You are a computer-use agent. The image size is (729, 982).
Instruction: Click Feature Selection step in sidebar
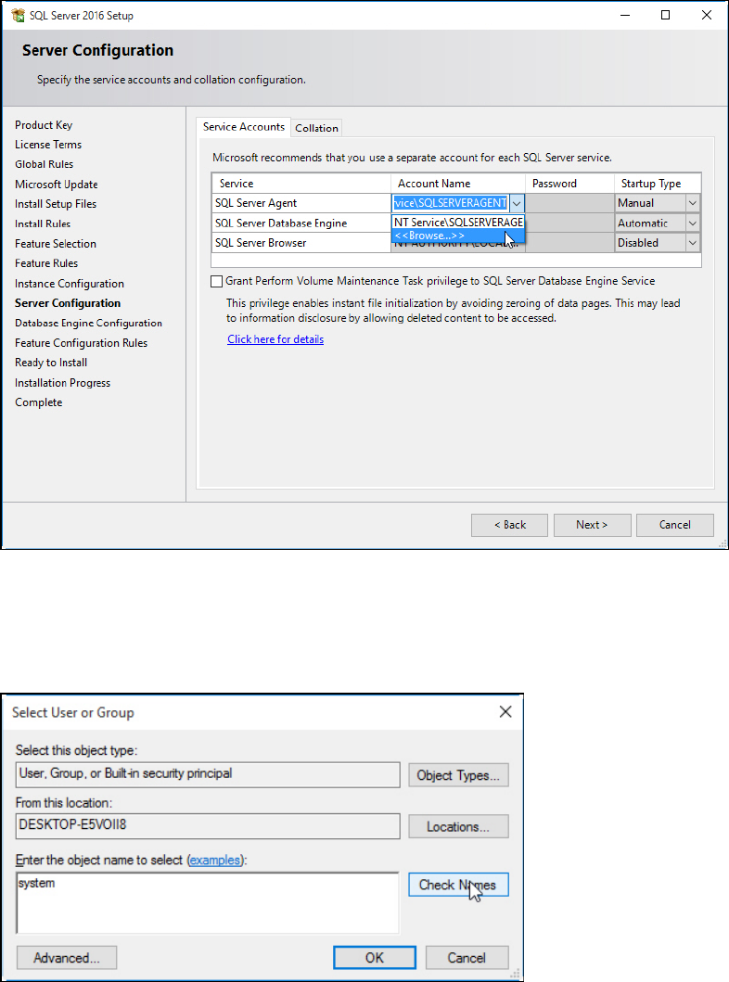click(56, 244)
